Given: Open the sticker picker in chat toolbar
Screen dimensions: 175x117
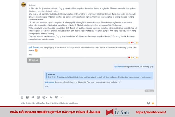Looking at the screenshot, I should 22,97.
